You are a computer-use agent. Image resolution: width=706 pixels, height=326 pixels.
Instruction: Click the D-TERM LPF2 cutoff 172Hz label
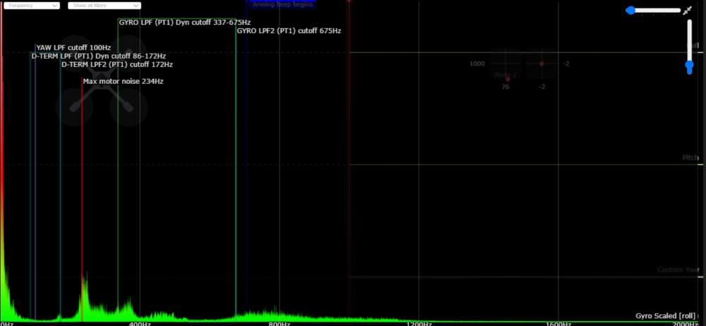[x=116, y=64]
